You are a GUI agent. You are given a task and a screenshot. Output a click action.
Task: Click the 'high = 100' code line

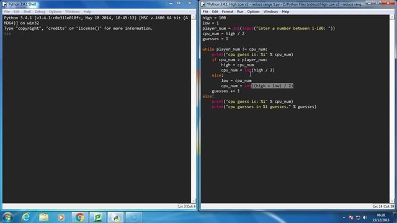pyautogui.click(x=214, y=18)
